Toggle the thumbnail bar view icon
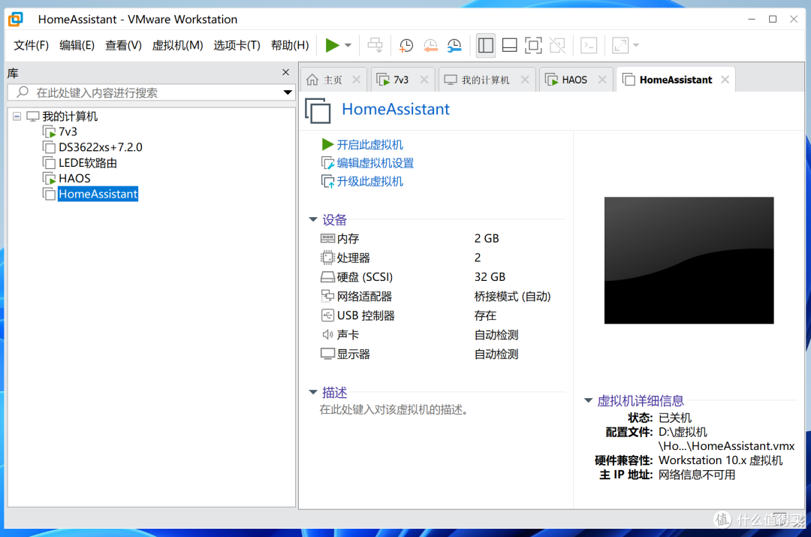 point(509,46)
